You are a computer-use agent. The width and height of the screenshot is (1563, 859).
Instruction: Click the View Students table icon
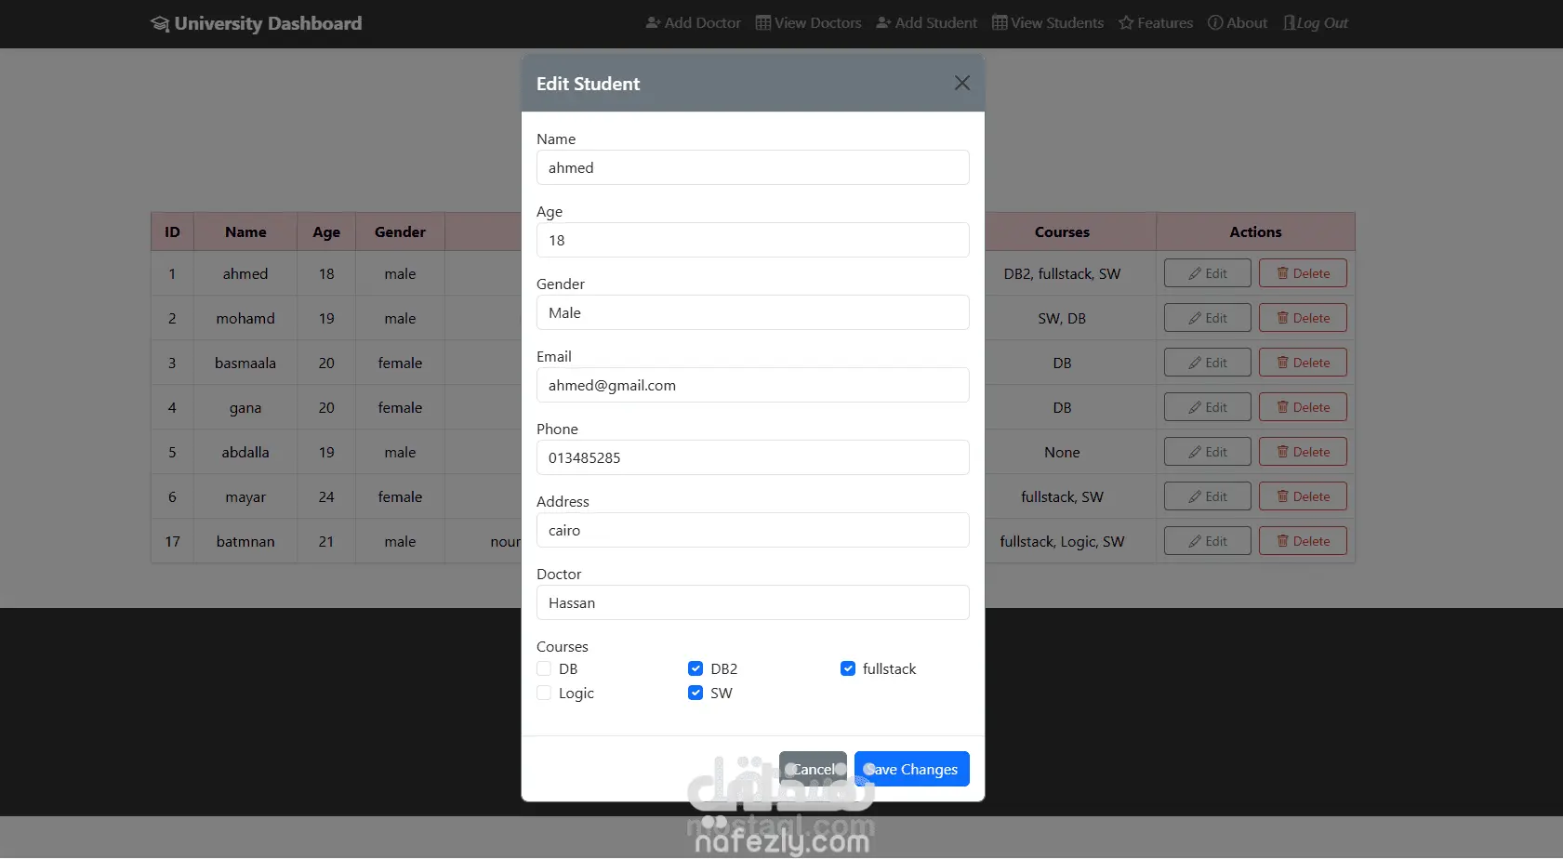click(1000, 22)
